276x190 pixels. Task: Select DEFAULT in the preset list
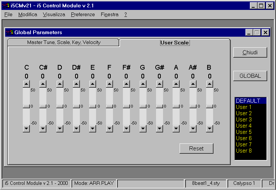[250, 101]
